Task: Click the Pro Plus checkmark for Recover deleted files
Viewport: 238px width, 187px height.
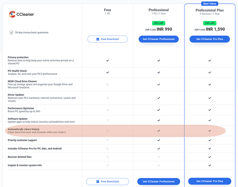Action: coord(210,157)
